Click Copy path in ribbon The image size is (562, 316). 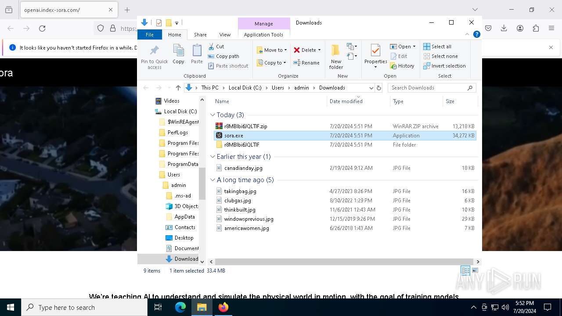coord(223,56)
